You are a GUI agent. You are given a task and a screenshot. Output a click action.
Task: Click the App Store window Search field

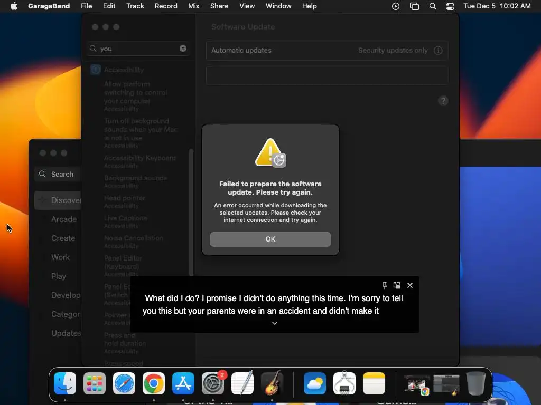(58, 174)
